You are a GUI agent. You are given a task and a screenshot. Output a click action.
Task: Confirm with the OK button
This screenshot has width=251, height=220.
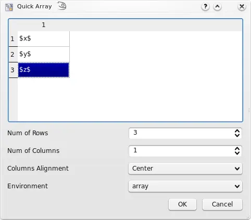182,204
